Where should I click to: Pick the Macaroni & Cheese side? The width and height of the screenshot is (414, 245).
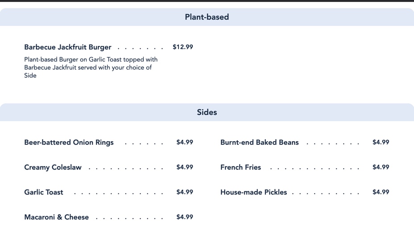point(56,217)
